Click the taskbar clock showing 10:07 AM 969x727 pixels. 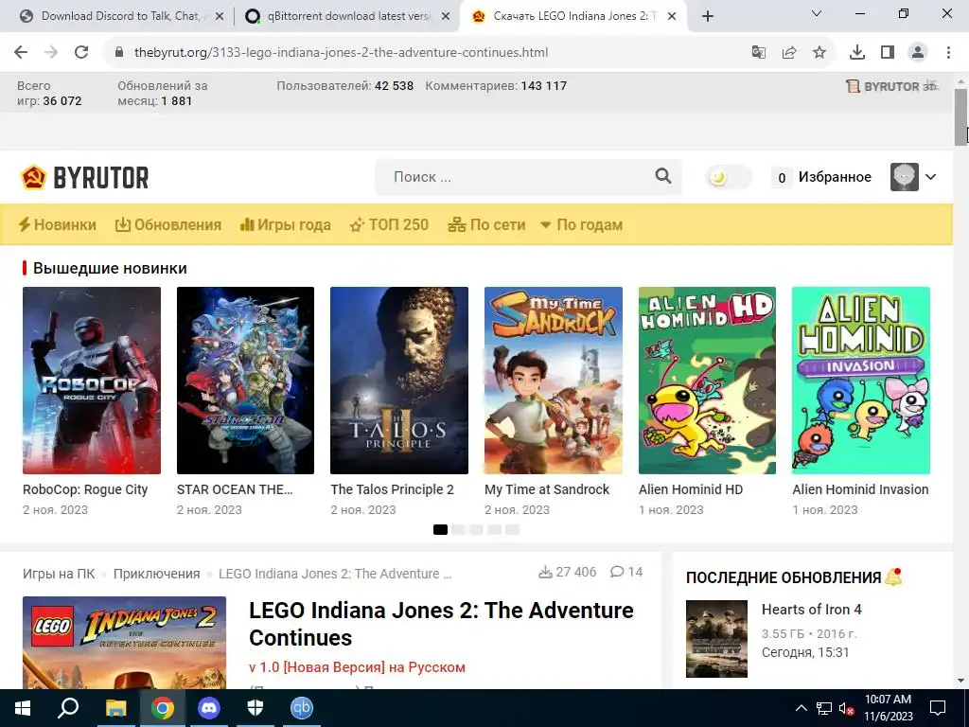coord(888,708)
